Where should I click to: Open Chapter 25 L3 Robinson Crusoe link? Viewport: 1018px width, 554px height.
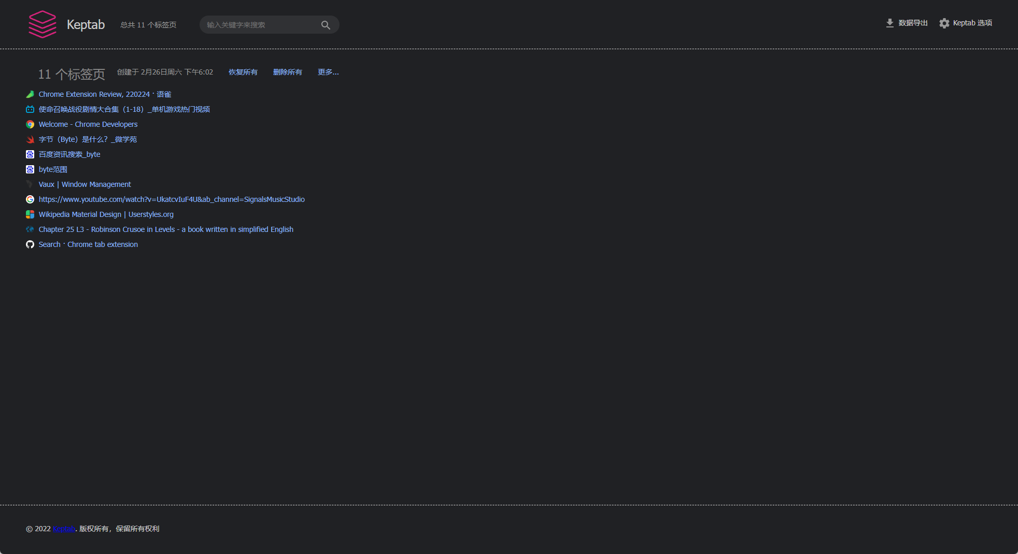(x=166, y=229)
